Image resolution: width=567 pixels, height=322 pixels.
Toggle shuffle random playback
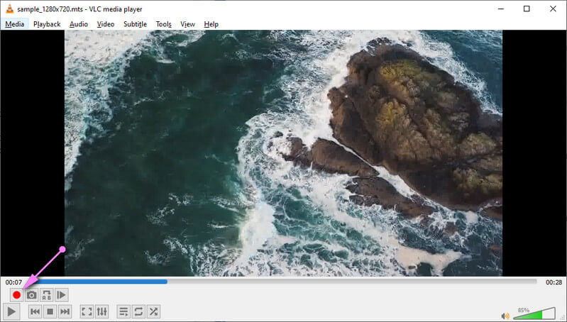pos(153,311)
